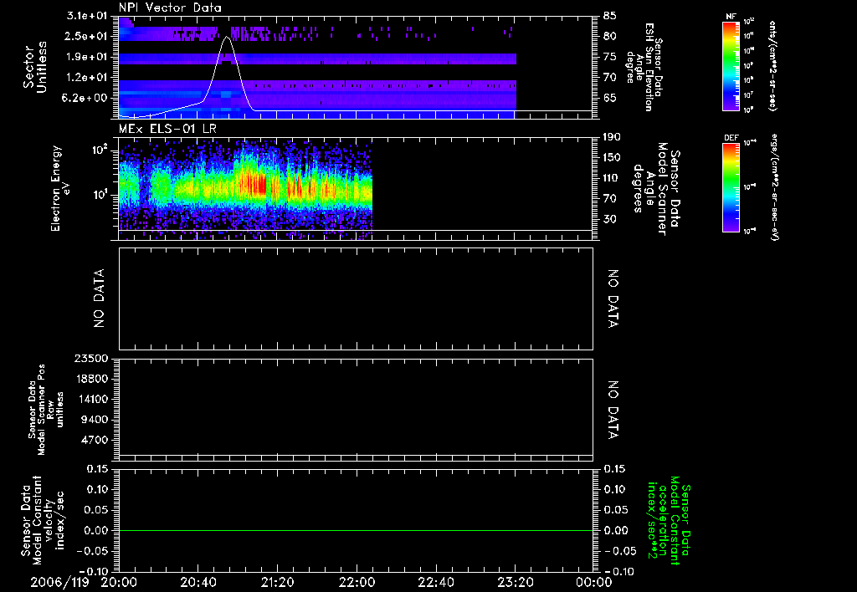
Task: Click the '23:20' time axis label
Action: [515, 582]
